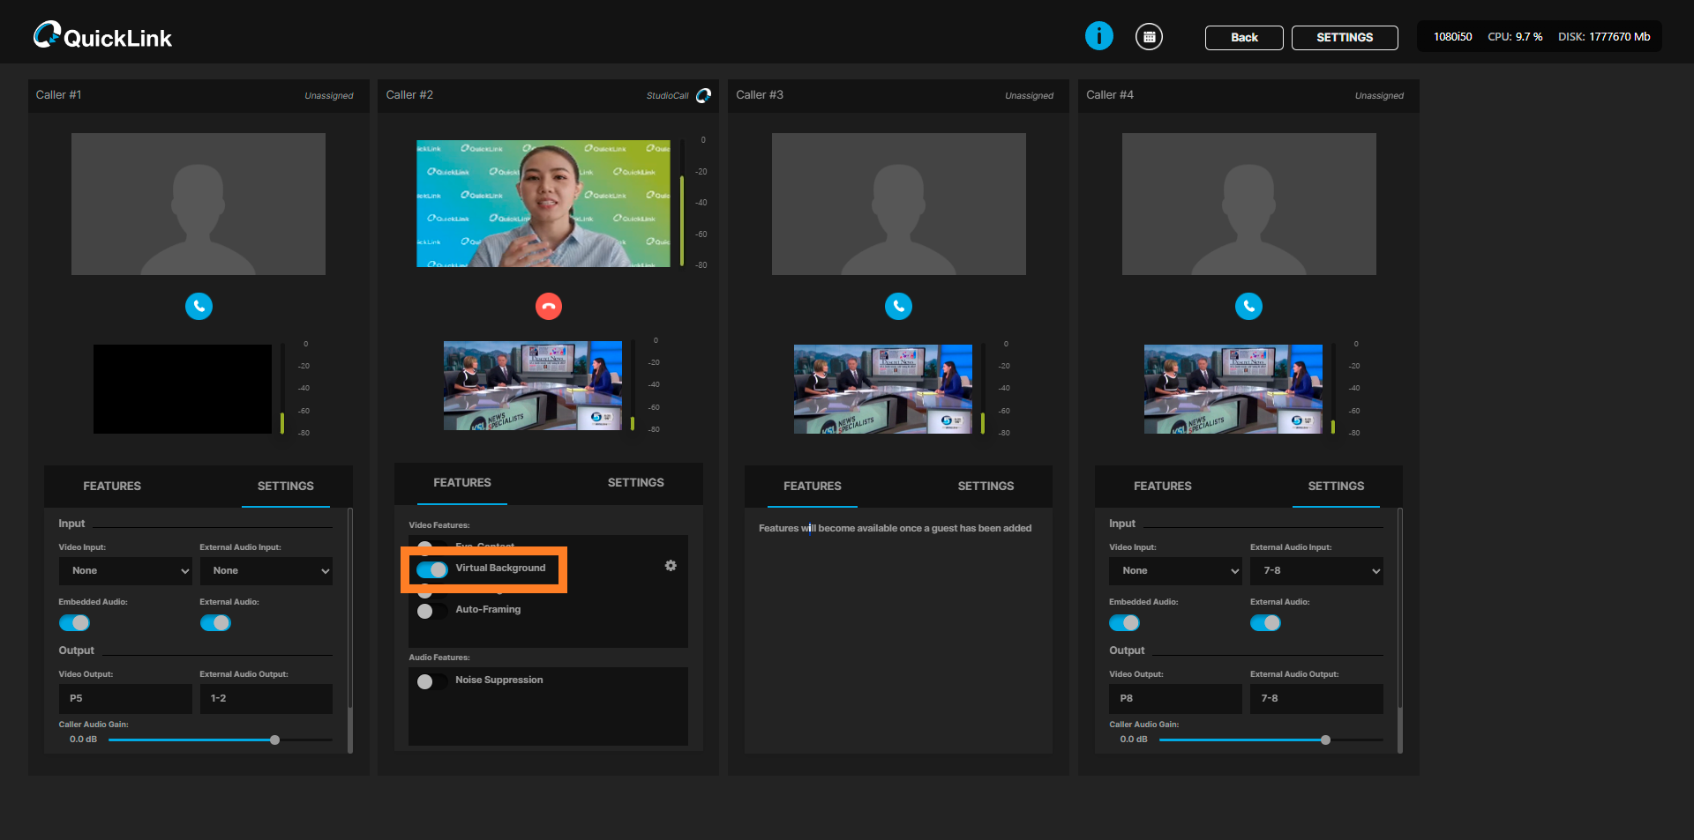Expand Caller #4 External Audio Input dropdown
This screenshot has width=1694, height=840.
point(1315,571)
